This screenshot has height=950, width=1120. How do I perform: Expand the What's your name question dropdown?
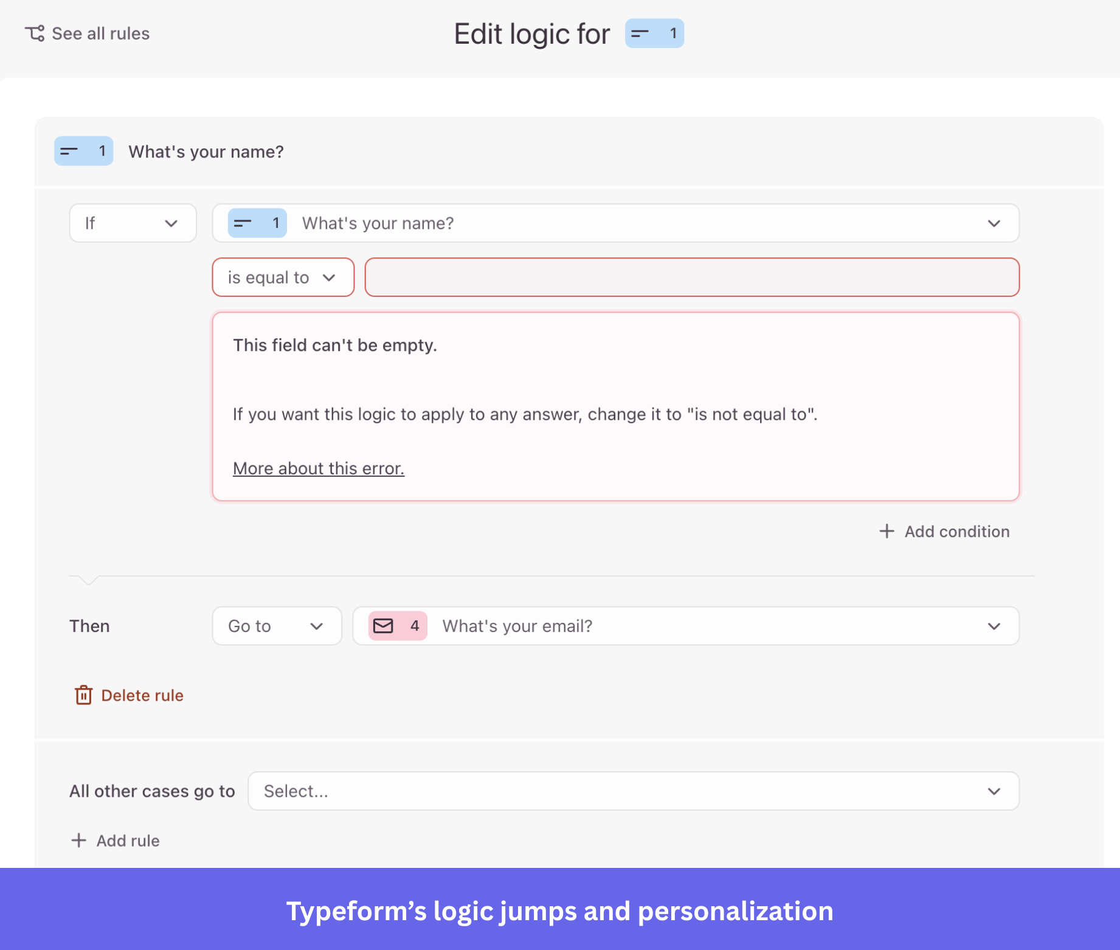[994, 223]
